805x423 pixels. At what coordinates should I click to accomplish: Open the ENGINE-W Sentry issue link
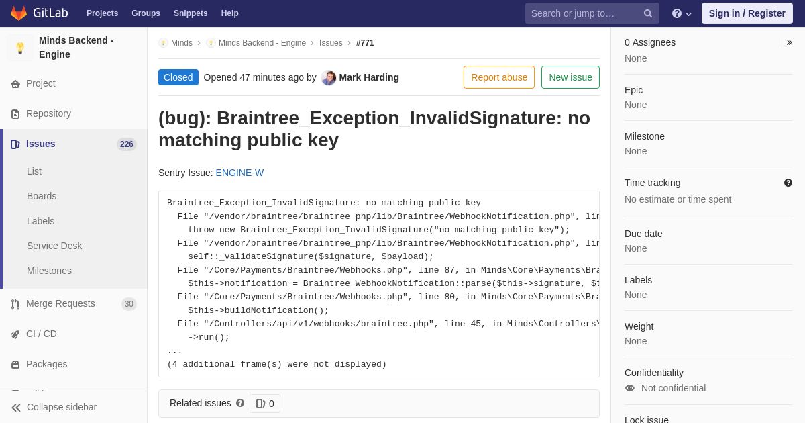[x=239, y=173]
